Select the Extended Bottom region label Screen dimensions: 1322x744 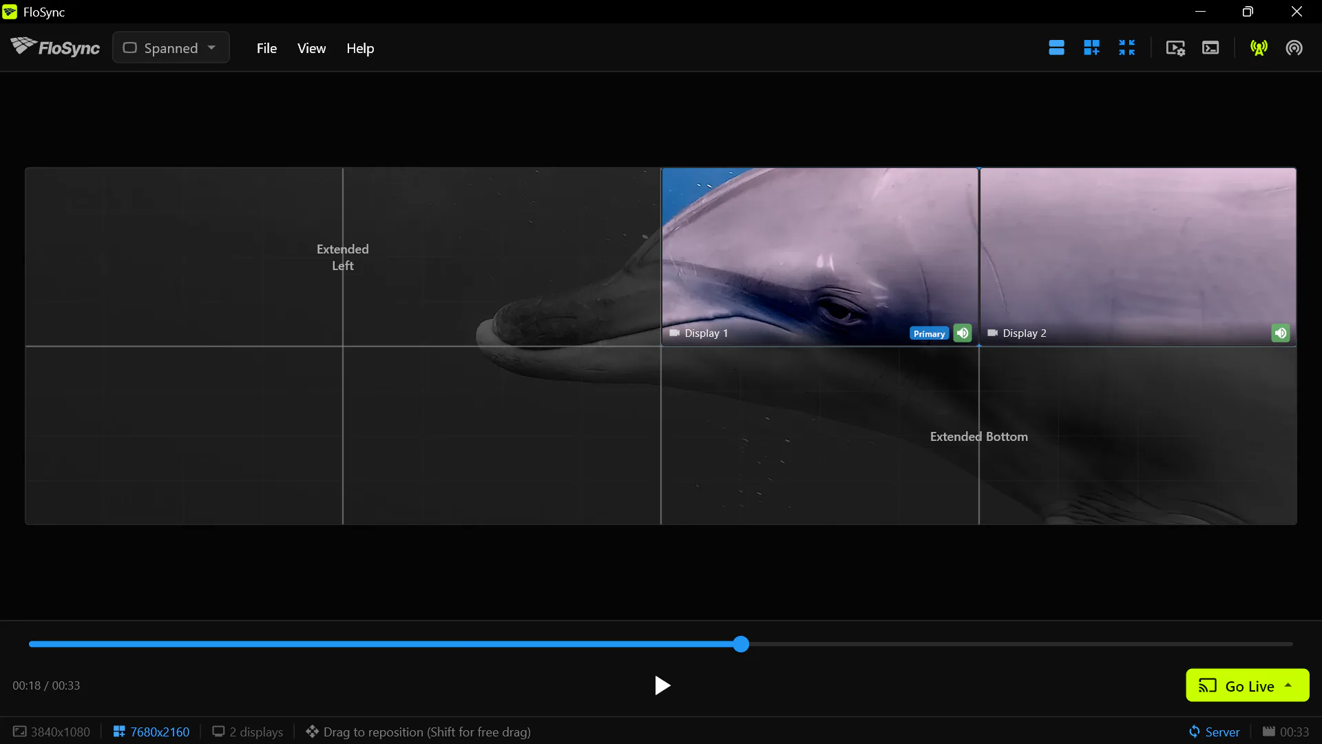click(x=978, y=436)
